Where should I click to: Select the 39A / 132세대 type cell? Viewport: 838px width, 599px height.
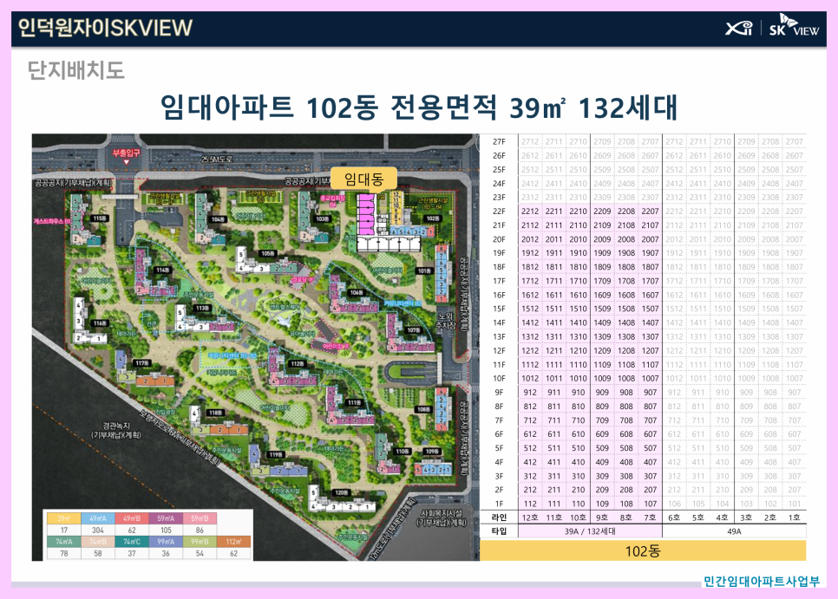590,531
